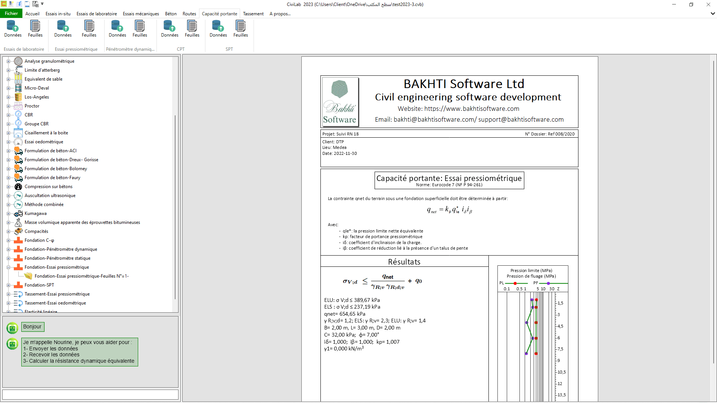
Task: Expand the Fondation C-φ node
Action: [x=8, y=240]
